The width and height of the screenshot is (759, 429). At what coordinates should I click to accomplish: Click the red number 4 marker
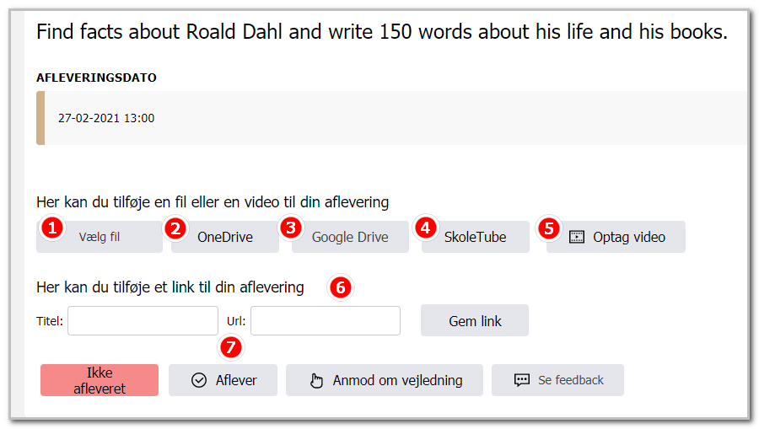(x=426, y=228)
